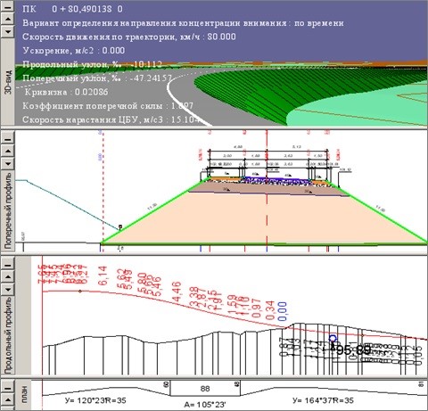Click the straight segment labeled 88 in plan
The height and width of the screenshot is (411, 428).
click(205, 389)
